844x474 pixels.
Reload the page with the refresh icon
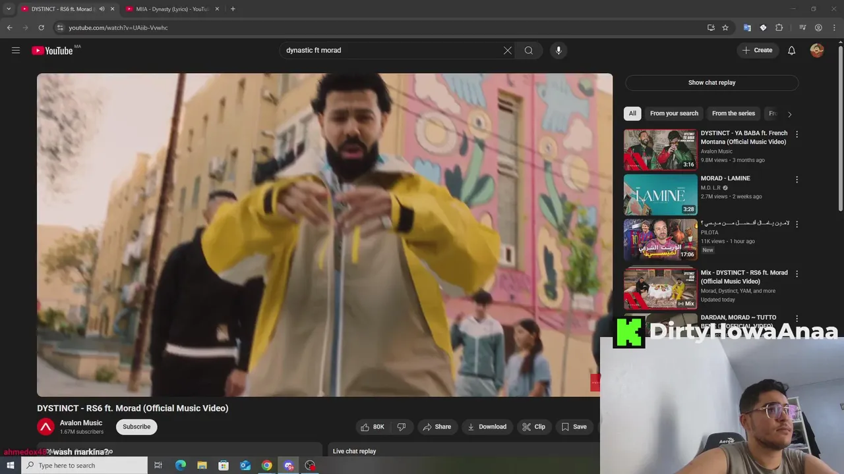coord(41,28)
